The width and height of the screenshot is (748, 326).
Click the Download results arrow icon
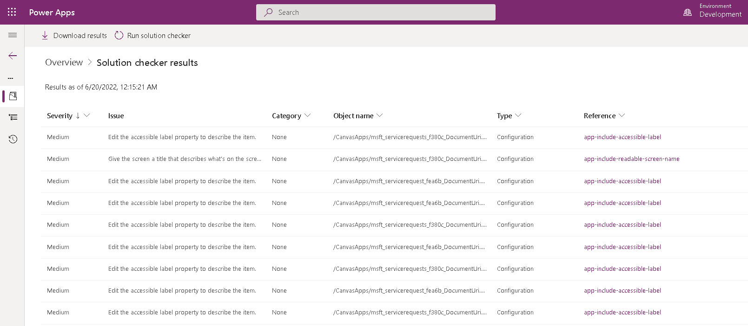(45, 36)
